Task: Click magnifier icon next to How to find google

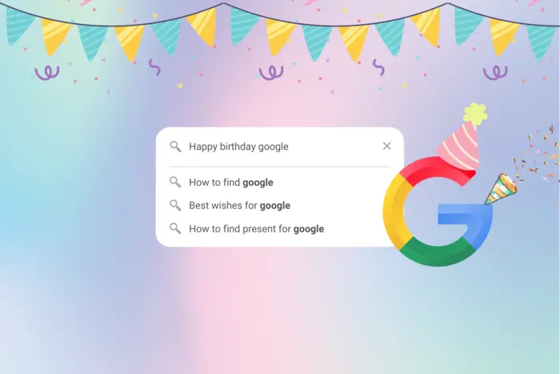Action: pyautogui.click(x=175, y=182)
